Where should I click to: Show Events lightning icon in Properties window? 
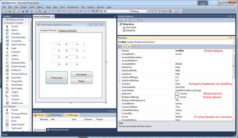[x=133, y=46]
